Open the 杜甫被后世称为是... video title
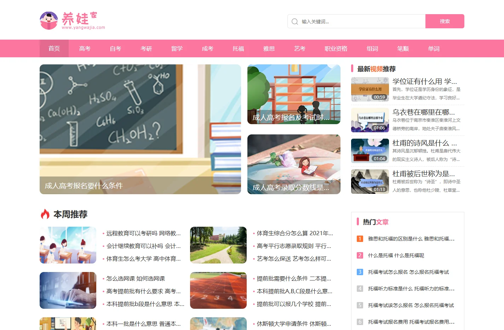Viewport: 504px width, 330px height. click(x=424, y=174)
